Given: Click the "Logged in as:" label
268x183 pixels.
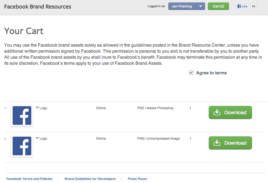Looking at the screenshot, I should 157,6.
